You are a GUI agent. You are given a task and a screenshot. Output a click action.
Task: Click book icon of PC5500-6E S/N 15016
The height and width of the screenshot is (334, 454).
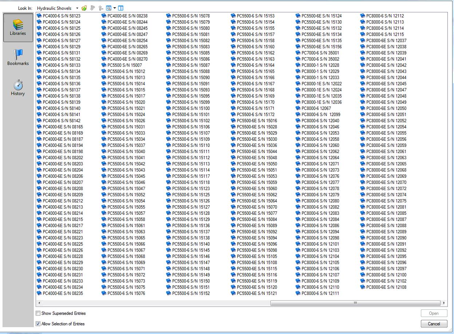tap(233, 121)
